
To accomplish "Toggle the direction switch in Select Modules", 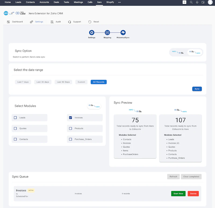I will (x=94, y=106).
